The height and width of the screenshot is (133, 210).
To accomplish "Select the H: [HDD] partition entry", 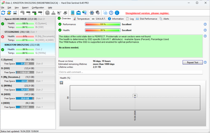I will [28, 96].
